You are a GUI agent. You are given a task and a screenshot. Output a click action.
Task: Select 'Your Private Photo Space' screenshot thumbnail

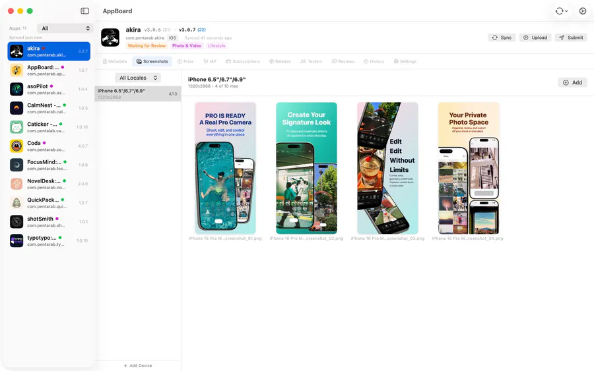469,168
